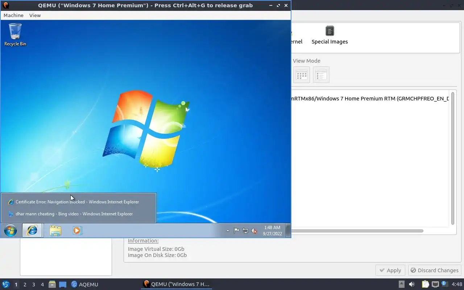Click the View Mode label in AQEMU

(307, 61)
